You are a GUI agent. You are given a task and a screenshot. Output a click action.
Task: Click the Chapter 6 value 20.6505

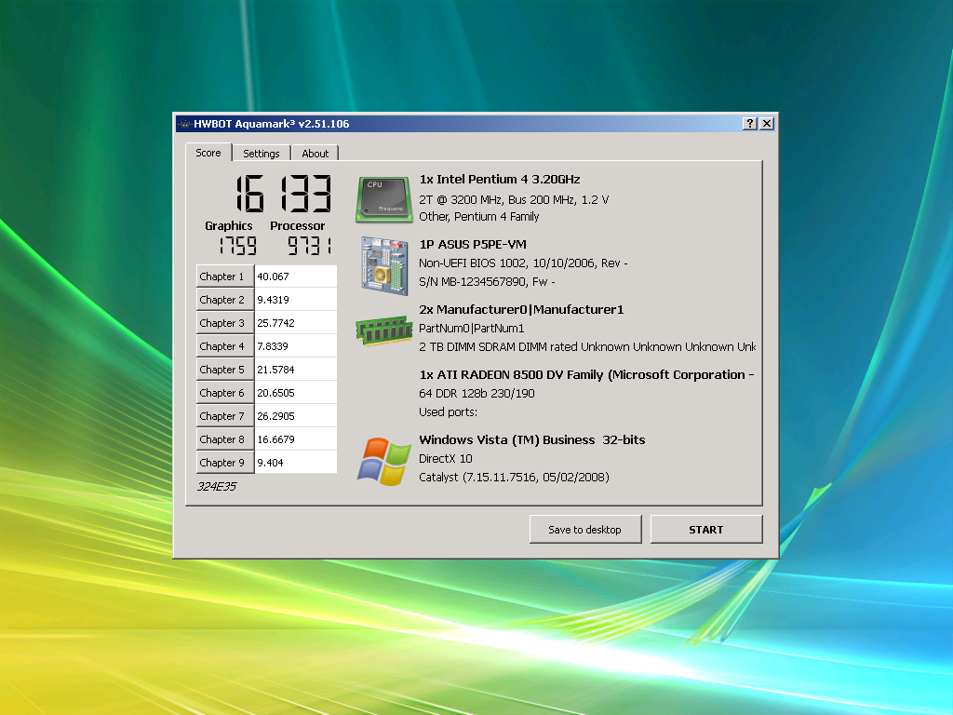point(295,393)
